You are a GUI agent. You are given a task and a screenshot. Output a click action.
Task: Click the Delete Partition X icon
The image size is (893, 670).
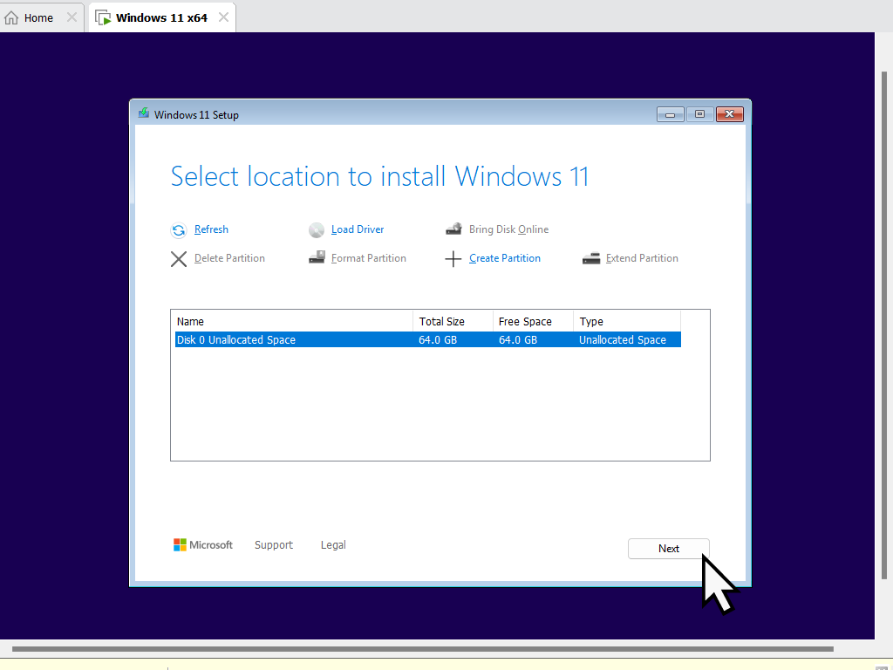(179, 258)
